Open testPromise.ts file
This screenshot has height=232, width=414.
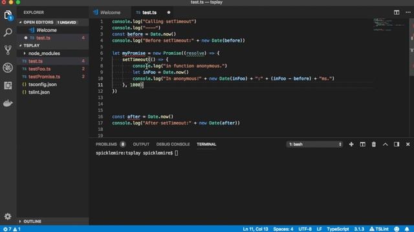(x=53, y=77)
